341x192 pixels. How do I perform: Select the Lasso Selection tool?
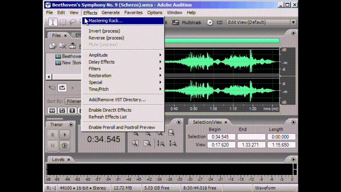pyautogui.click(x=72, y=22)
